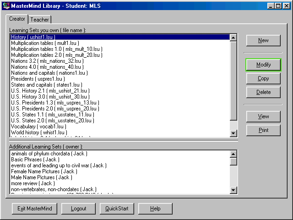The width and height of the screenshot is (293, 220).
Task: Select Nations 4.0 learning set
Action: [x=120, y=67]
